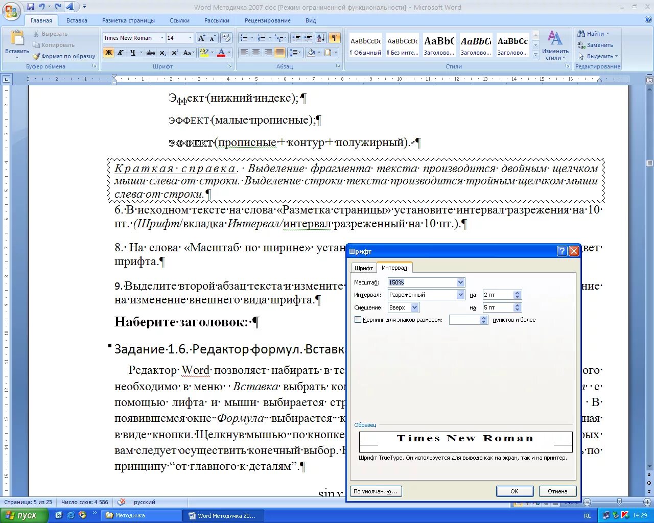
Task: Open the round Office button menu
Action: click(11, 11)
